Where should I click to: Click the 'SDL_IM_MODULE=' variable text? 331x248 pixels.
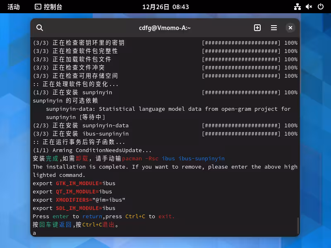coord(79,208)
